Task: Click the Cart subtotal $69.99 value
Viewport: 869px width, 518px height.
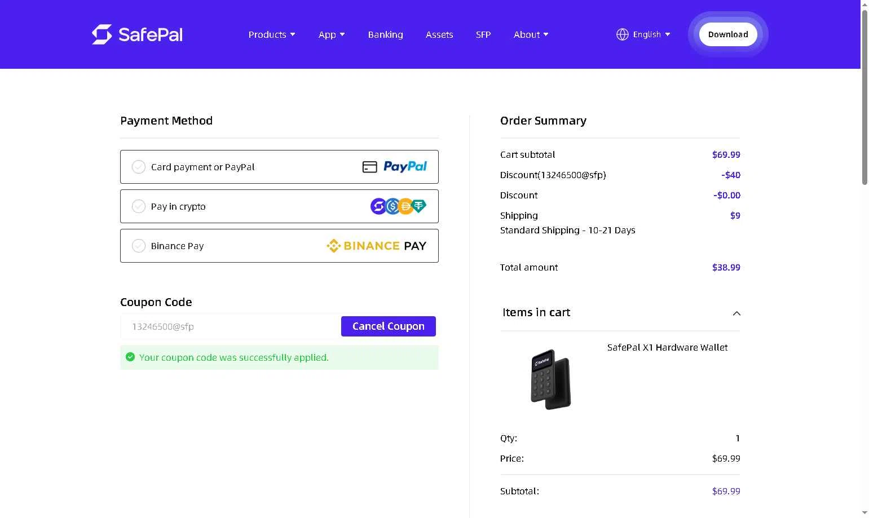Action: point(726,154)
